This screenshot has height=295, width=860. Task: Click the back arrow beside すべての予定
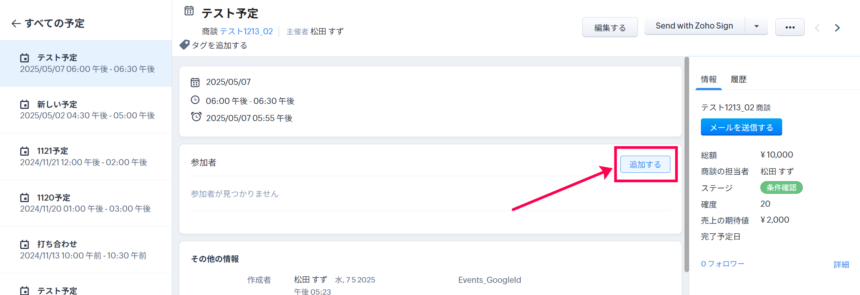click(16, 24)
